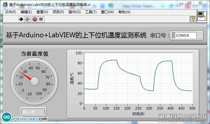Open the 项目(P) menu
The height and width of the screenshot is (124, 210).
58,12
